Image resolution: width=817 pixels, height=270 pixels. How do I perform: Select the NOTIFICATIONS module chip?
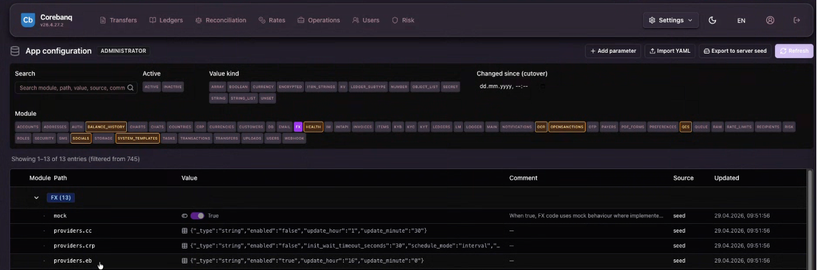tap(517, 126)
